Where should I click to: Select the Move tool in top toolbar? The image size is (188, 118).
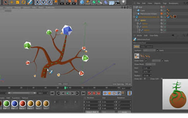pyautogui.click(x=12, y=2)
